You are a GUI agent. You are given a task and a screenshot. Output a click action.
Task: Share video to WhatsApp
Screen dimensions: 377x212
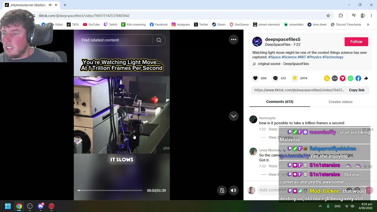(350, 78)
